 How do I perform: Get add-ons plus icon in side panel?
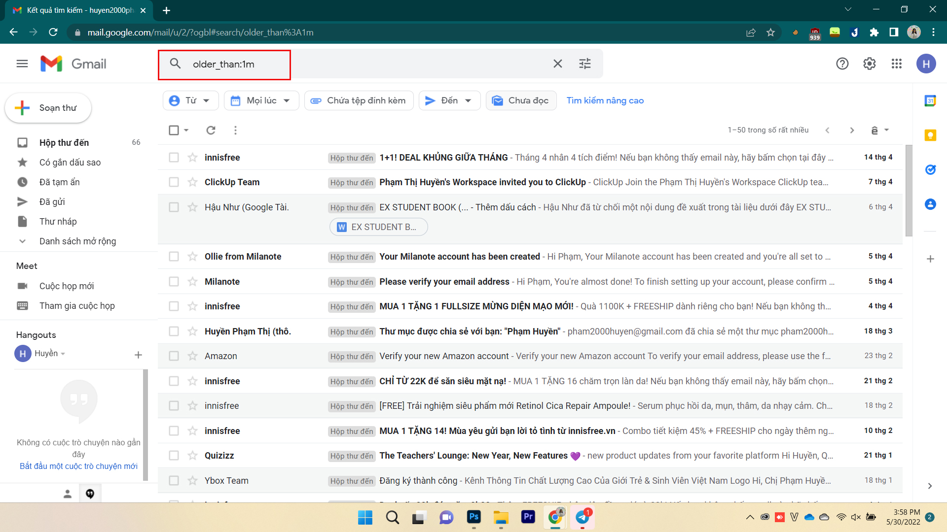[x=930, y=259]
